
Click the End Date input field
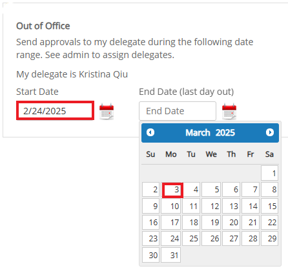click(x=178, y=111)
